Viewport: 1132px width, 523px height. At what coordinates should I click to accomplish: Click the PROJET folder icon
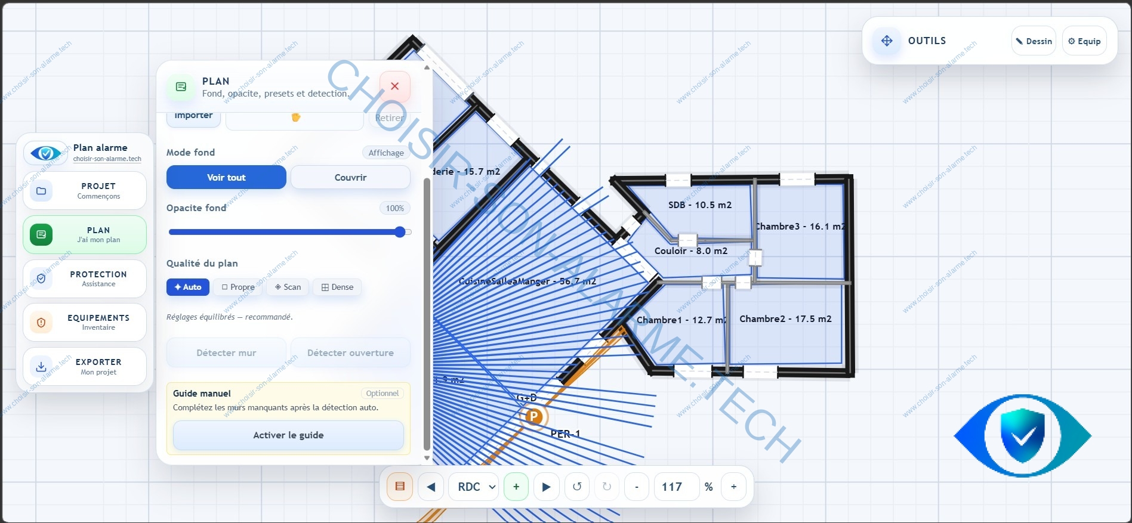(41, 191)
